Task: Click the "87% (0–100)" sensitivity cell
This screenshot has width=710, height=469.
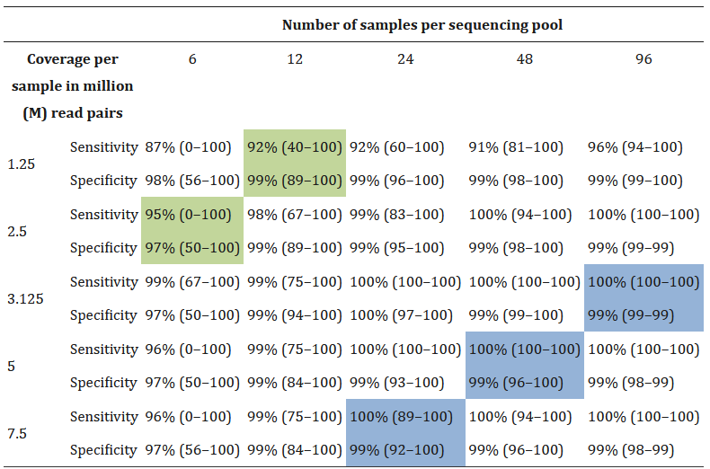Action: (192, 146)
